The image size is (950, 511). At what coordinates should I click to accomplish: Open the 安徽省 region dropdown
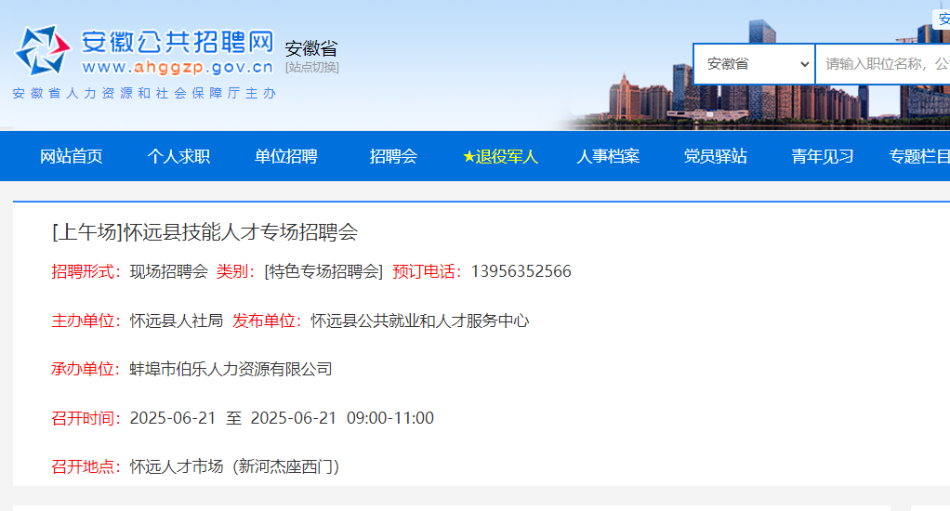point(754,63)
